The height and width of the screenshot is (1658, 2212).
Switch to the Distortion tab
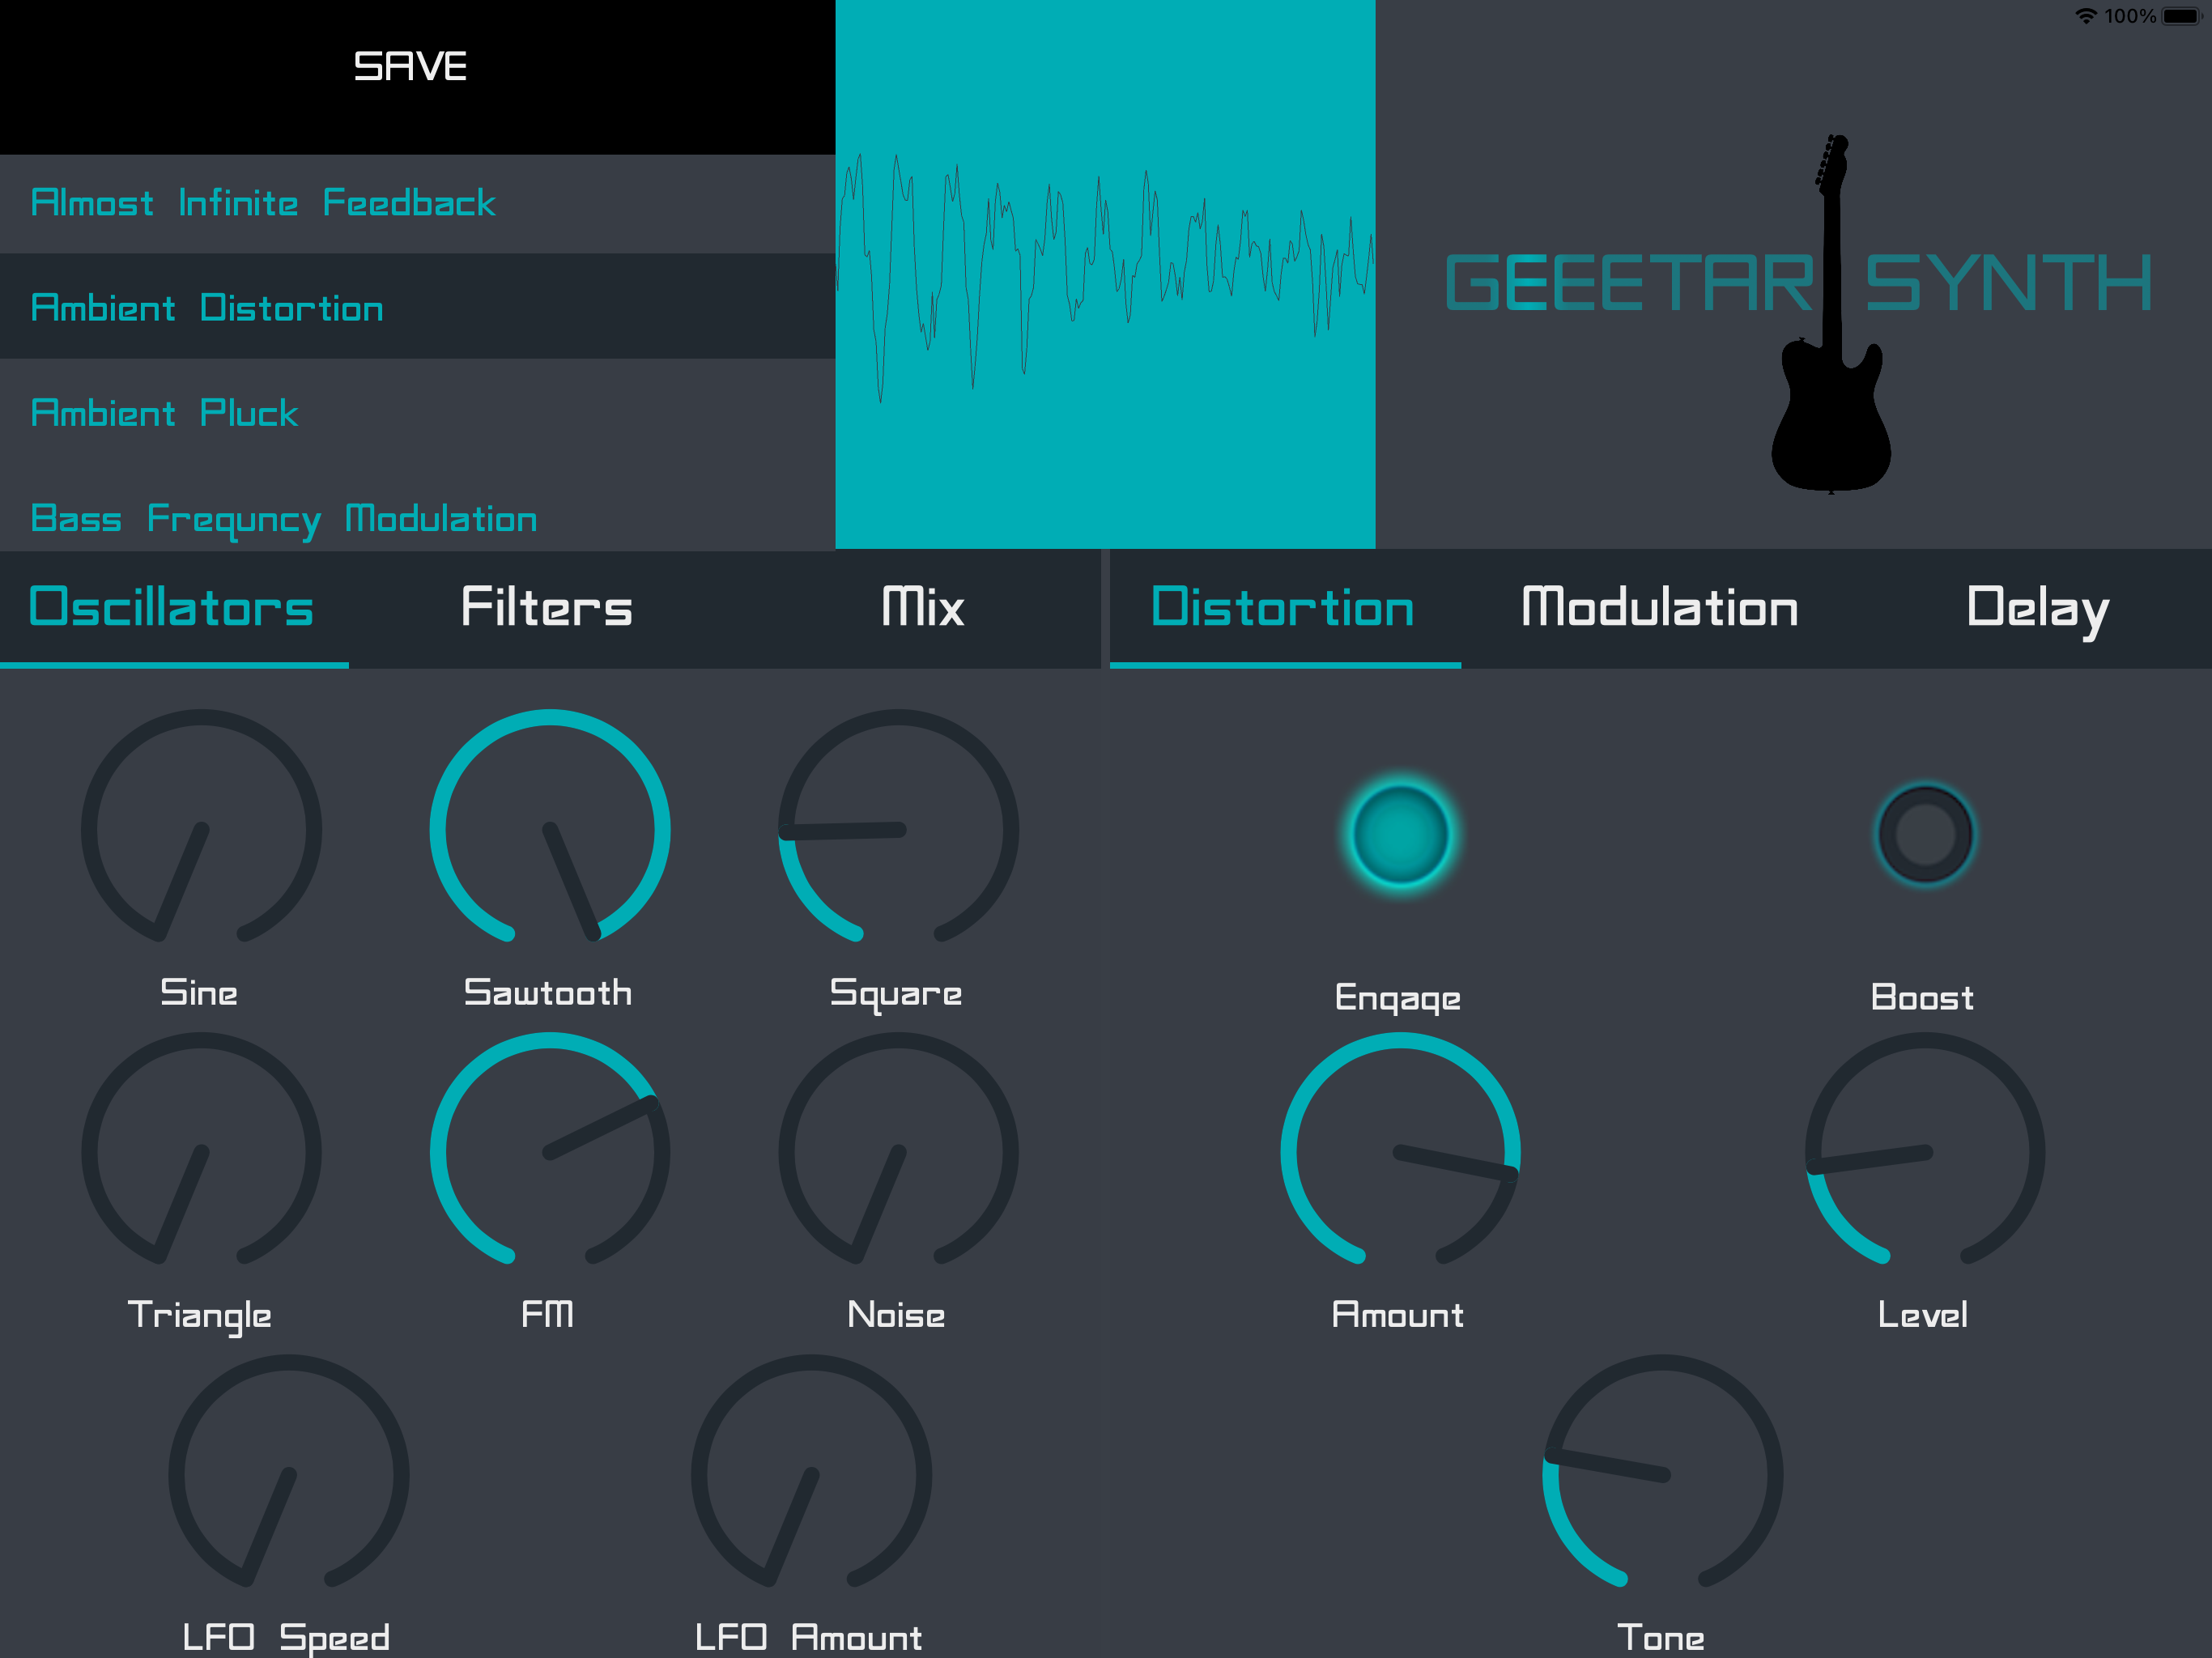pyautogui.click(x=1284, y=608)
